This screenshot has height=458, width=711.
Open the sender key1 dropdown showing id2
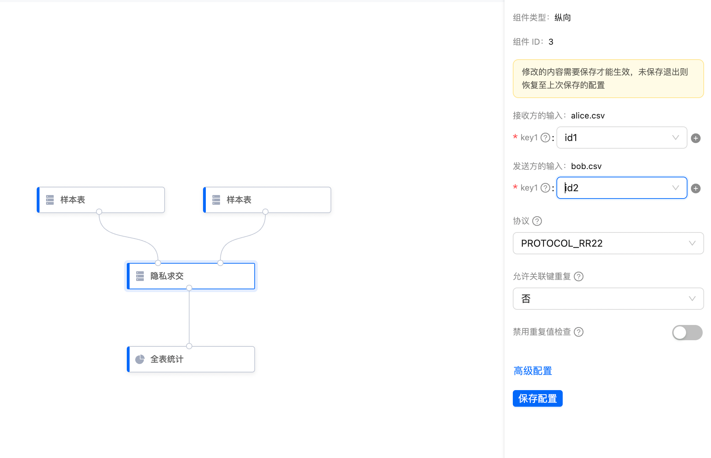click(622, 188)
